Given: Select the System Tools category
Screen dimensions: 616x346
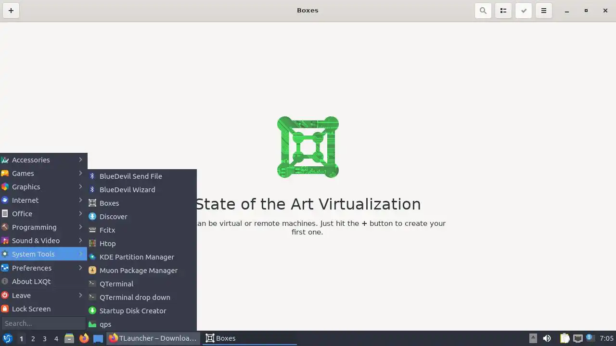Looking at the screenshot, I should tap(43, 254).
